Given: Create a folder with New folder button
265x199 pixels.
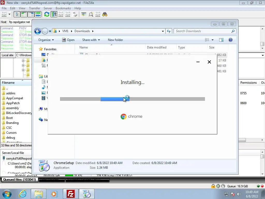Looking at the screenshot, I should pos(115,40).
